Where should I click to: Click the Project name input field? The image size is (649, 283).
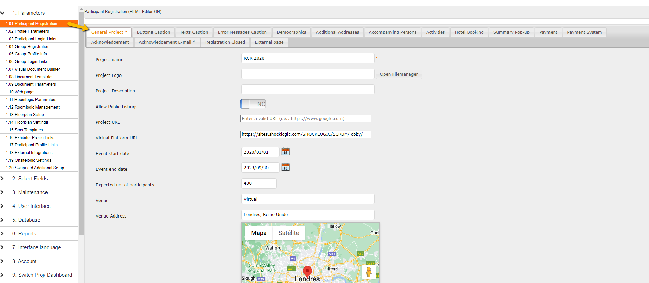click(x=308, y=58)
